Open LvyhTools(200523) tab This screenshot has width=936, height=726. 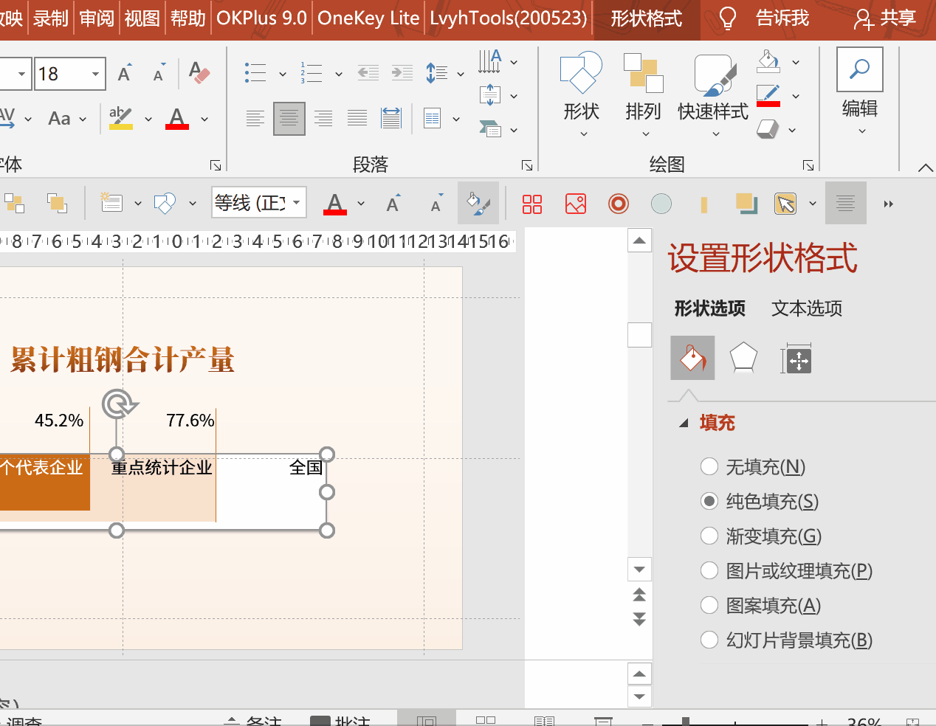coord(509,18)
